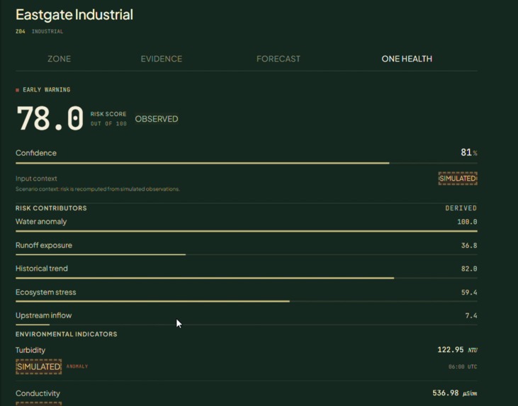Click the Z04 zone code
Viewport: 518px width, 406px height.
click(21, 31)
